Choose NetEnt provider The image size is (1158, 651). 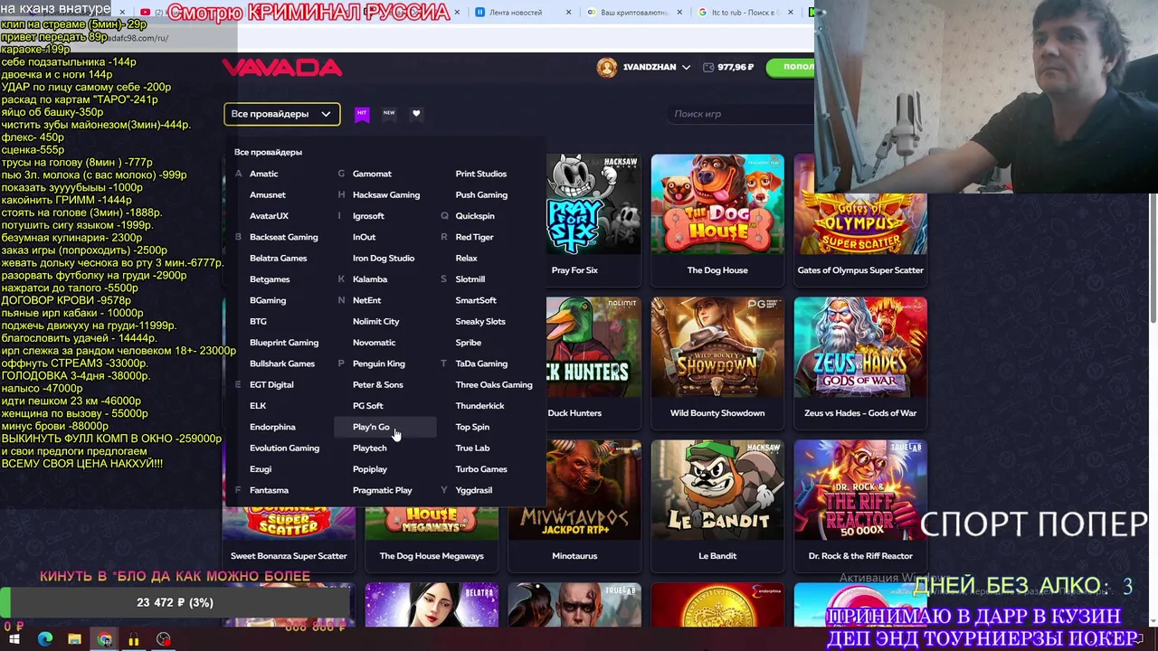366,300
